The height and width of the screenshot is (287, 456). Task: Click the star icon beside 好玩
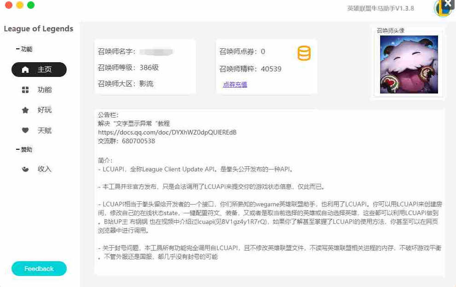25,110
